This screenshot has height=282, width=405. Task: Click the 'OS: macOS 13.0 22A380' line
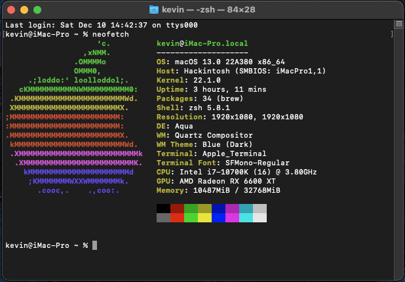click(x=221, y=62)
